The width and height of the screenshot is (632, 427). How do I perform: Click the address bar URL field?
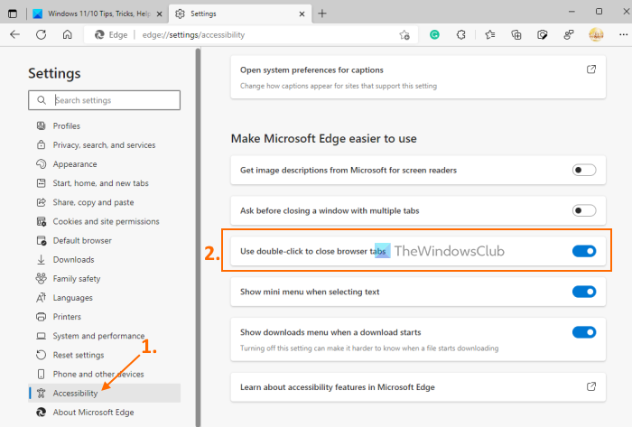click(251, 35)
